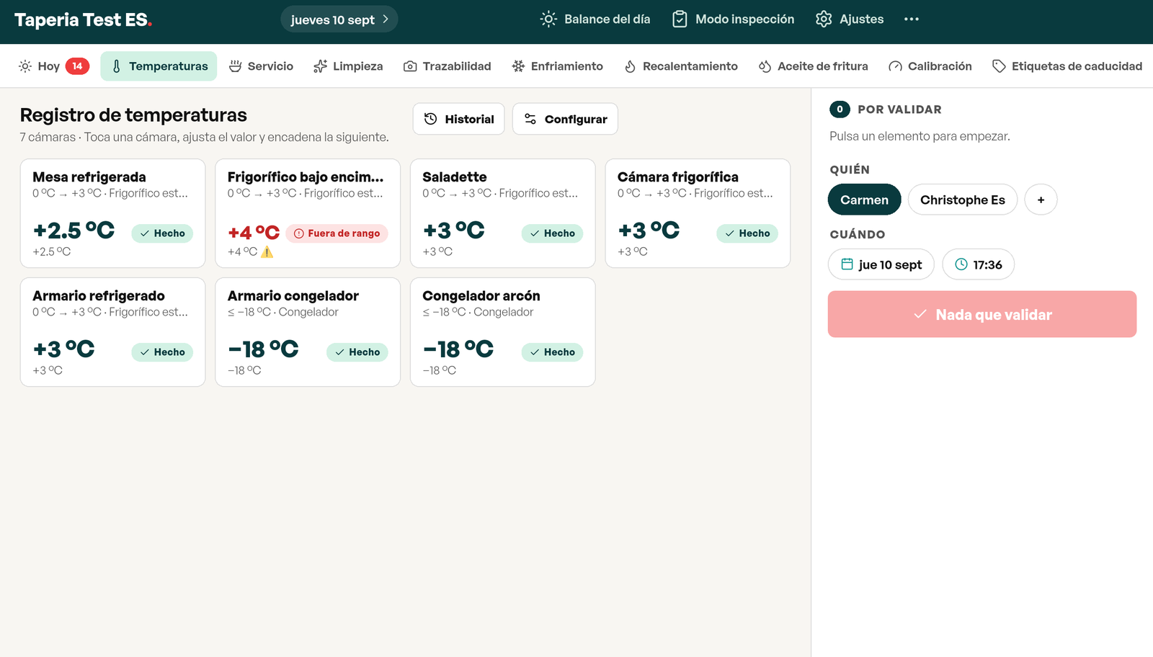
Task: Click the Fuera de rango badge
Action: point(337,233)
